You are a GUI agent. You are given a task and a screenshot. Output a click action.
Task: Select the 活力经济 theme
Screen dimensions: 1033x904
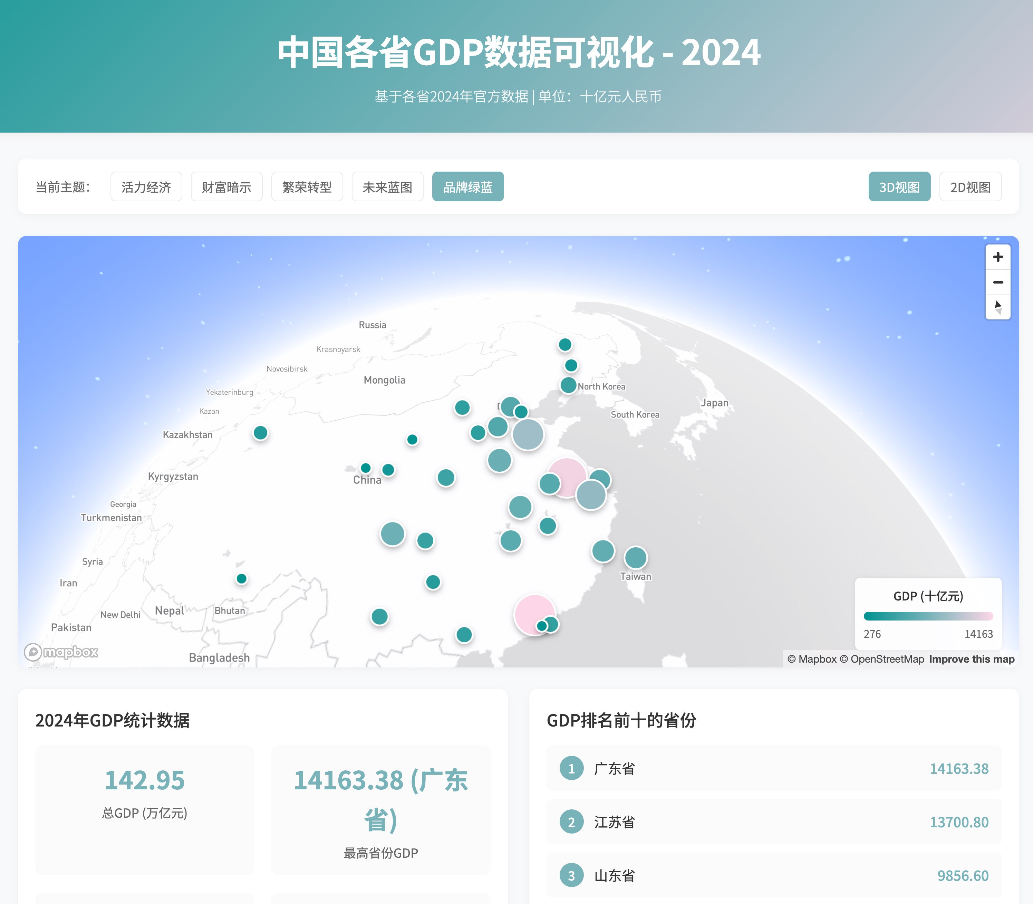(146, 187)
